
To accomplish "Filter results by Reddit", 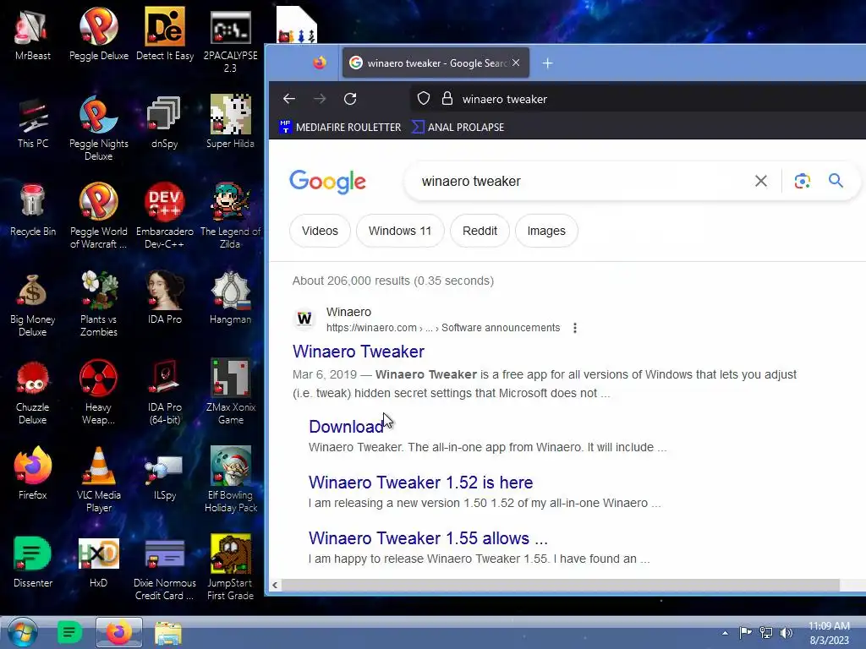I will click(480, 231).
